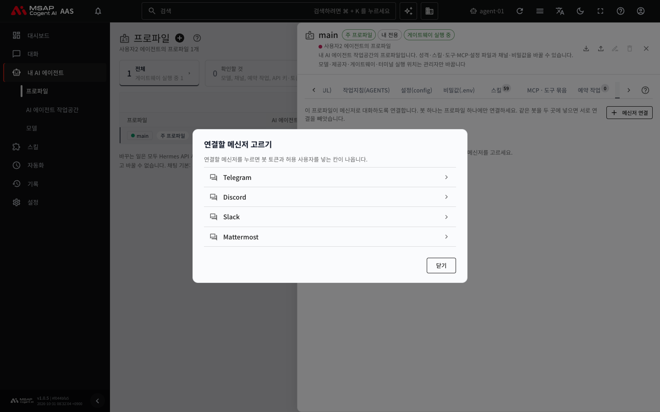The height and width of the screenshot is (412, 660).
Task: Open the help icon at tab strip end
Action: click(x=645, y=90)
